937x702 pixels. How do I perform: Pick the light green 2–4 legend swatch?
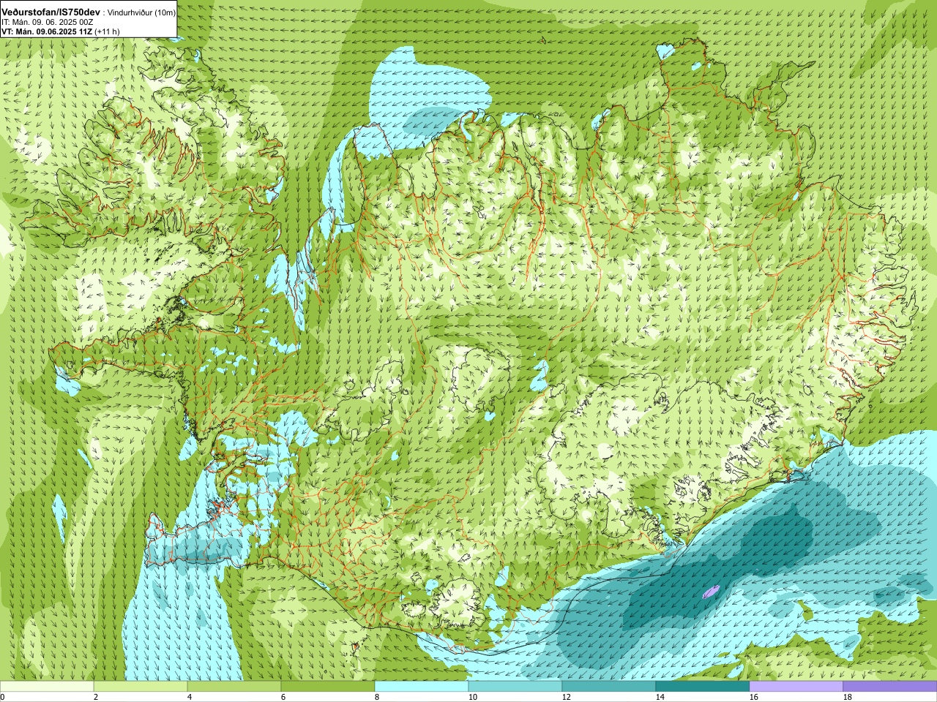tap(141, 687)
